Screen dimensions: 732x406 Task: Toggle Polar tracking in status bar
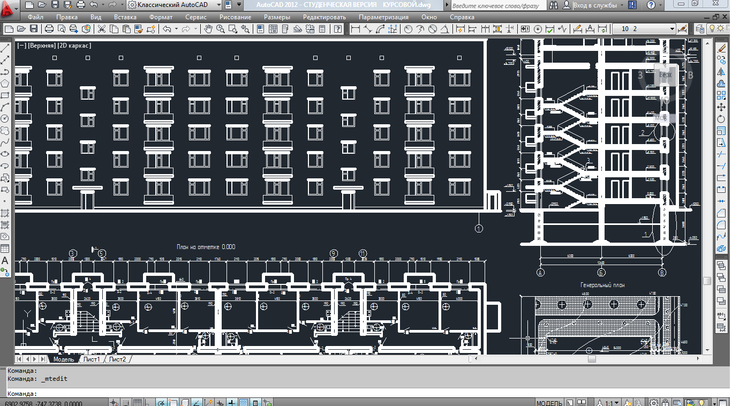click(162, 403)
